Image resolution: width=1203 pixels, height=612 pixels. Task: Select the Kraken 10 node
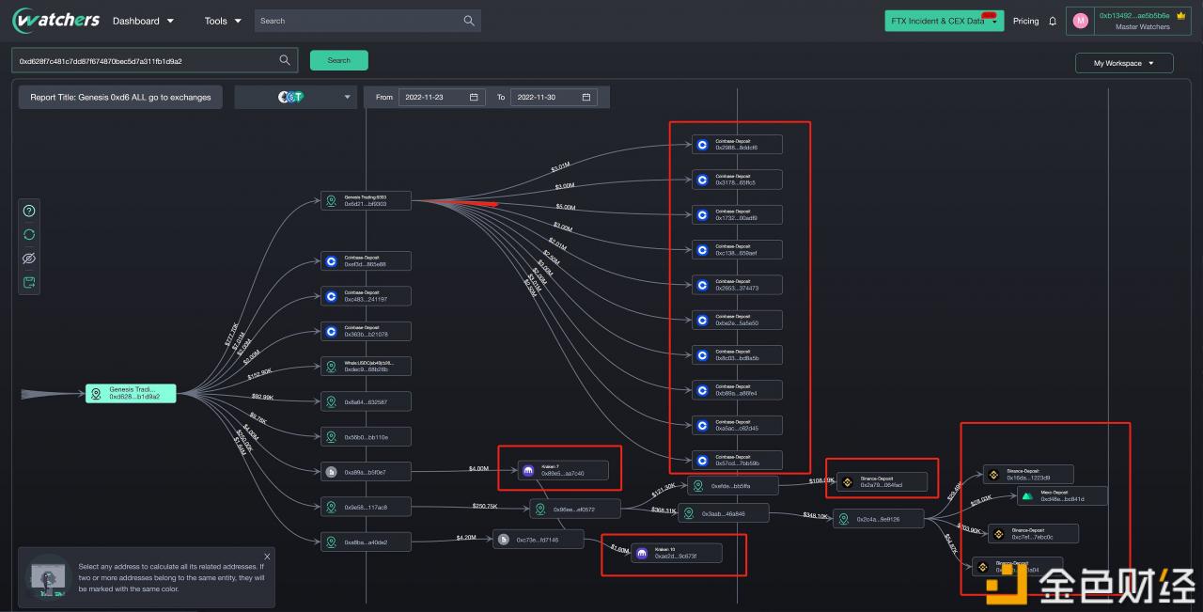(677, 553)
